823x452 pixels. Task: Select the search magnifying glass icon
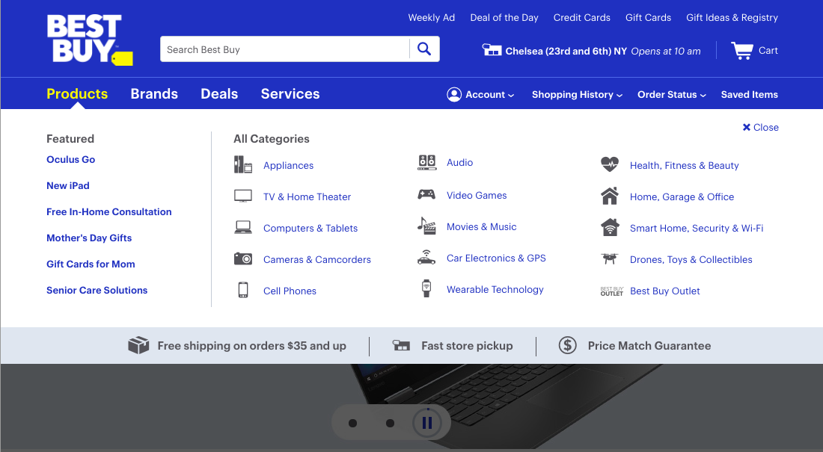[424, 48]
